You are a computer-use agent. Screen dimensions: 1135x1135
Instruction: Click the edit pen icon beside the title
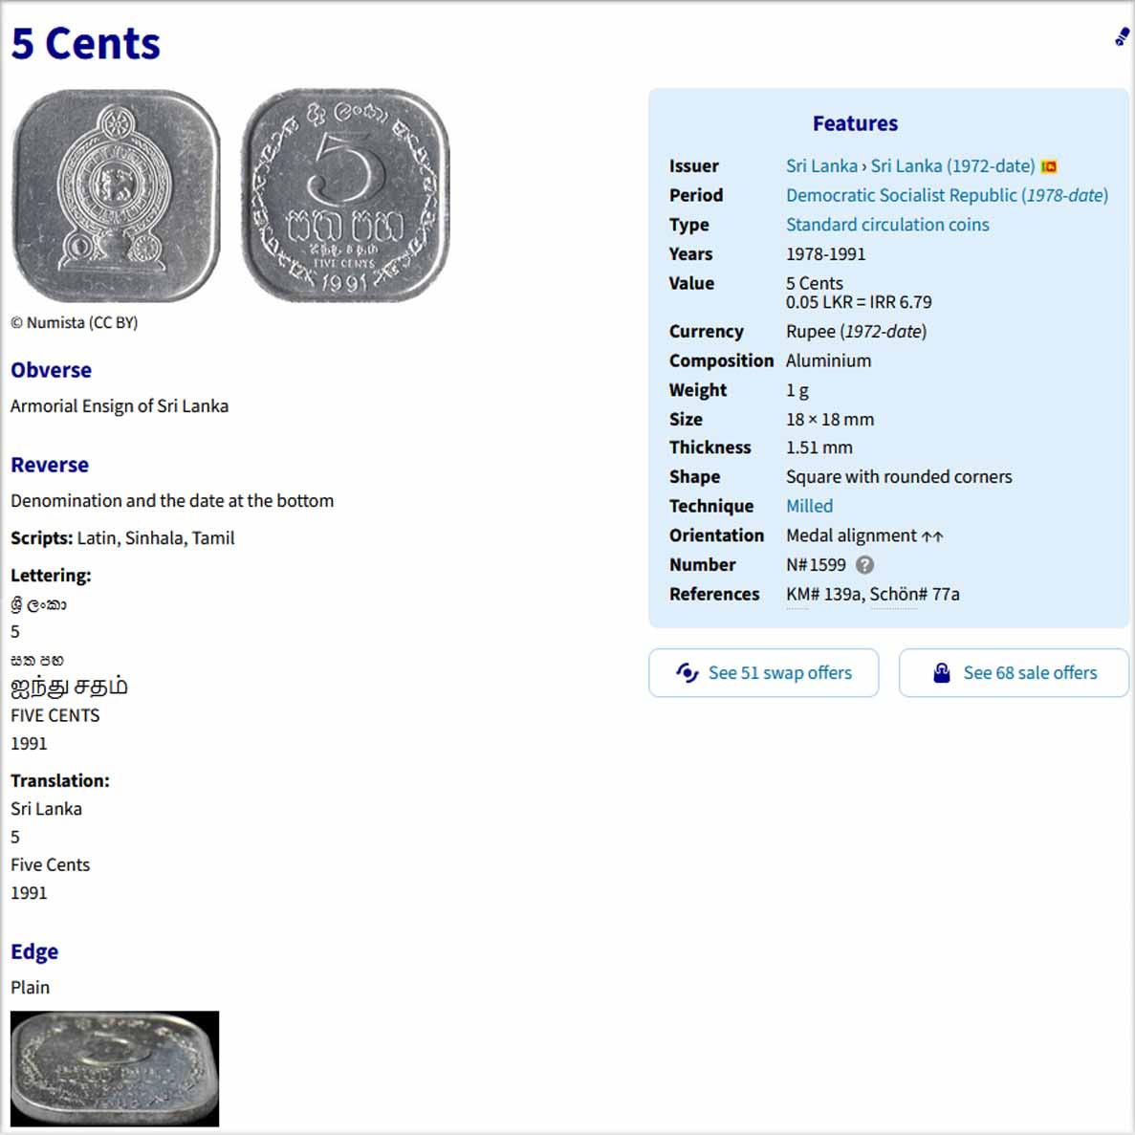1122,37
